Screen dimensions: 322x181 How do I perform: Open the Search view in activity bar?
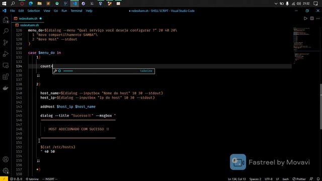[6, 31]
